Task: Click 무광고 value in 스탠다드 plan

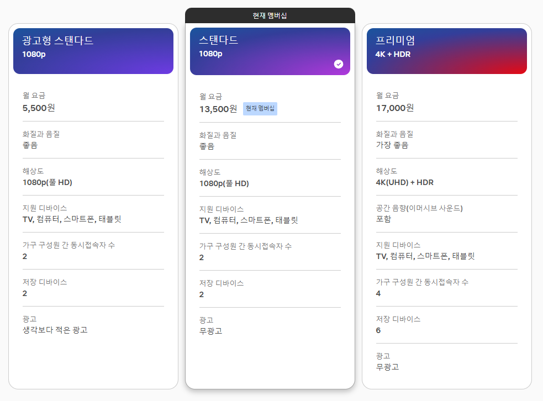Action: point(210,331)
